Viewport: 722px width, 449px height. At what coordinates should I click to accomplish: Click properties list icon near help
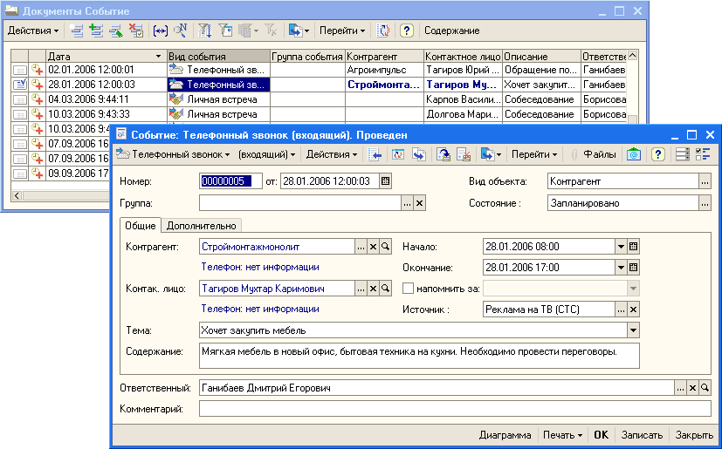[x=683, y=154]
